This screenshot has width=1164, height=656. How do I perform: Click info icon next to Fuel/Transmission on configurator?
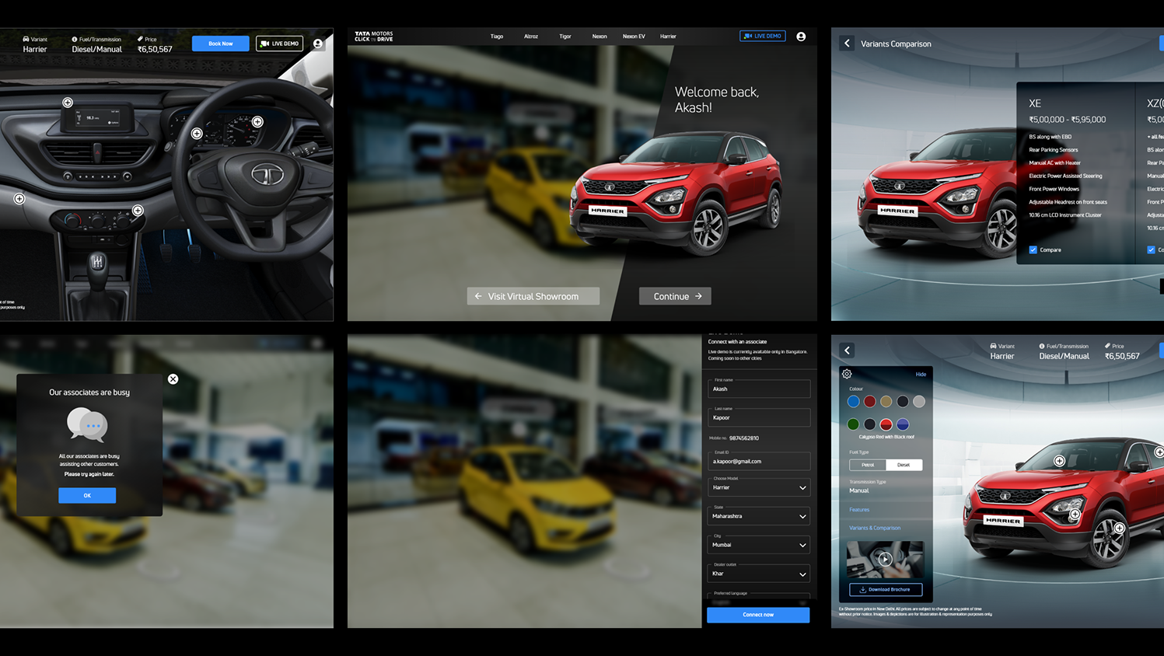(1042, 346)
